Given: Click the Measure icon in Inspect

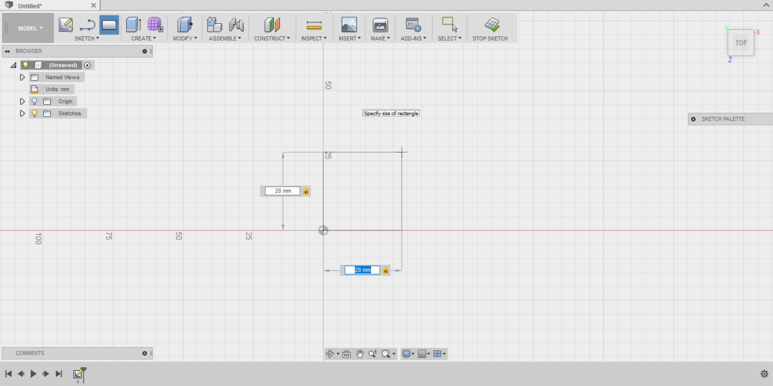Looking at the screenshot, I should pyautogui.click(x=314, y=25).
